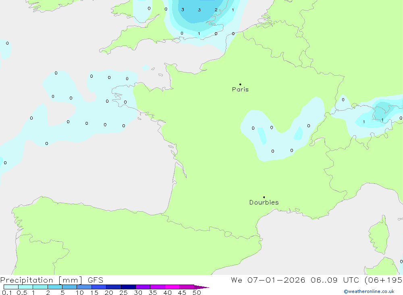This screenshot has height=295, width=403.
Task: Select the 15–20 mm legend swatch
Action: 99,287
